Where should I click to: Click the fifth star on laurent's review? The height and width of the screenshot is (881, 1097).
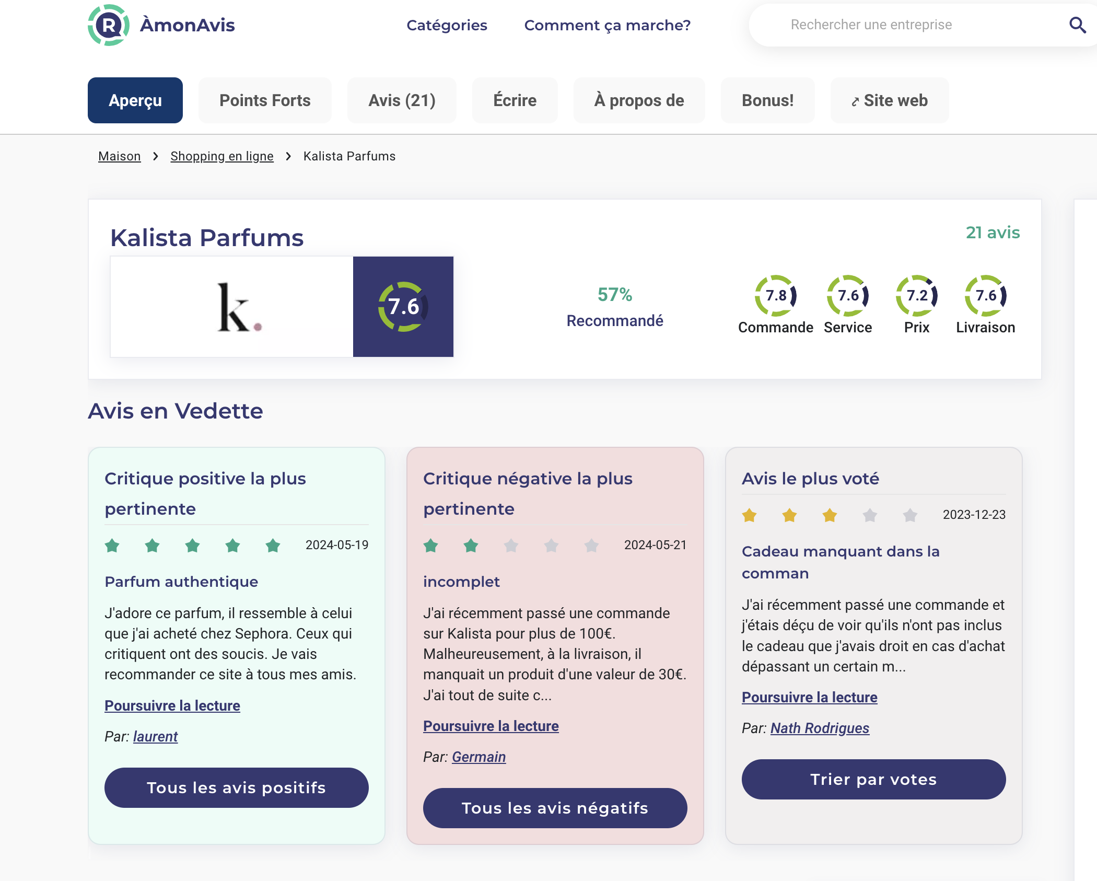click(273, 546)
